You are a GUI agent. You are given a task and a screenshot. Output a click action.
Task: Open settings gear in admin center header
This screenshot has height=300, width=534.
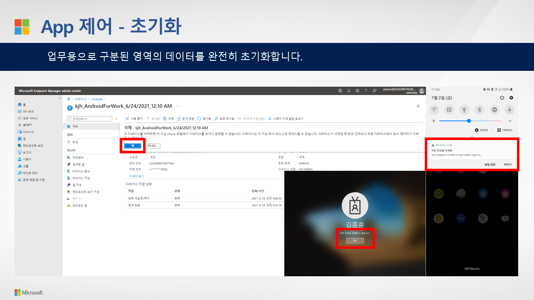[357, 90]
